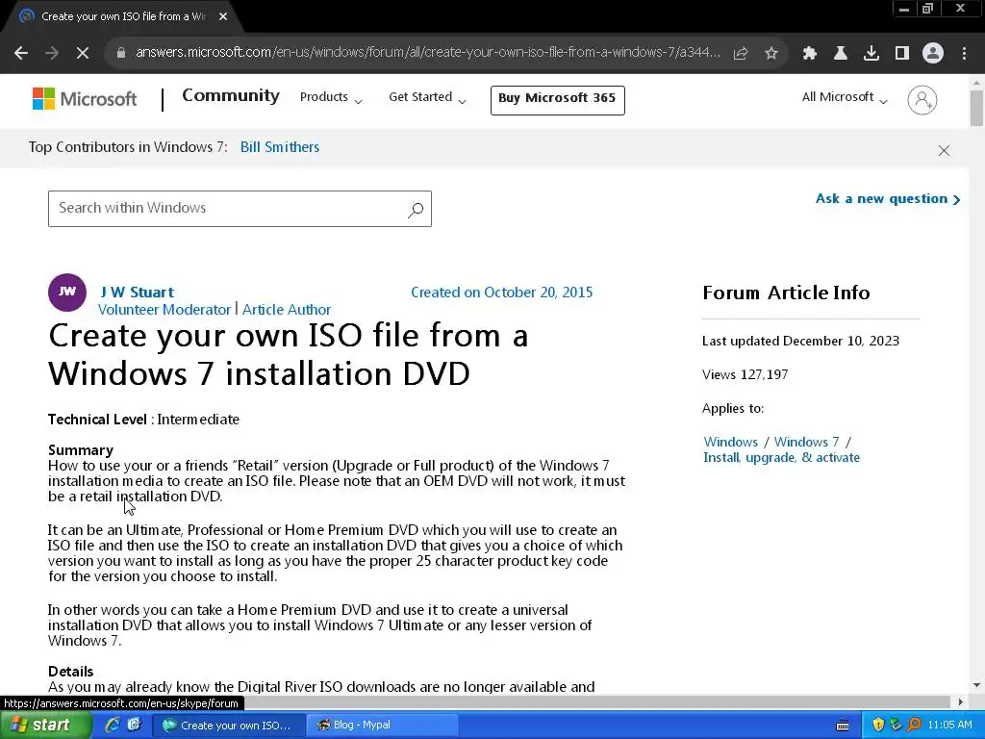Click the Technical Level : Intermediate text

tap(143, 420)
